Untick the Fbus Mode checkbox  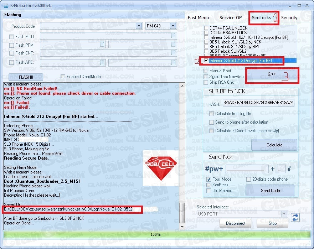tap(209, 179)
